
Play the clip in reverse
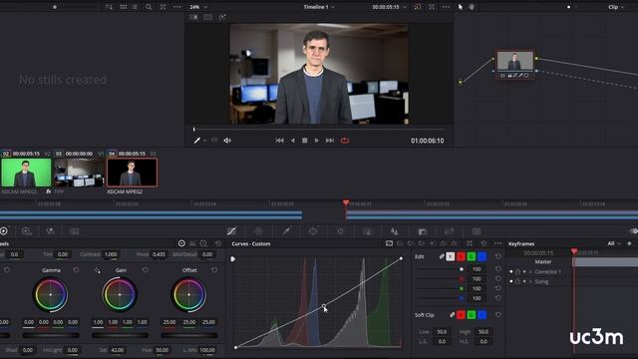[x=292, y=141]
